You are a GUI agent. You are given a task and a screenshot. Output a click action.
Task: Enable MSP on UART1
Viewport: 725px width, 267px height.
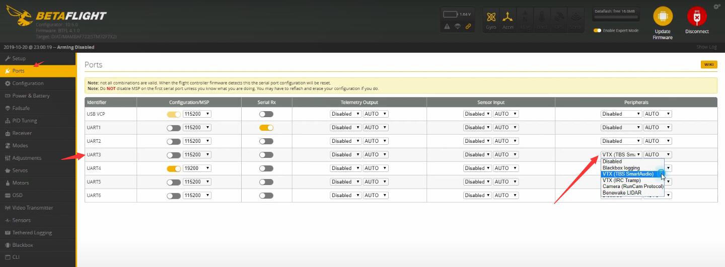(x=174, y=128)
